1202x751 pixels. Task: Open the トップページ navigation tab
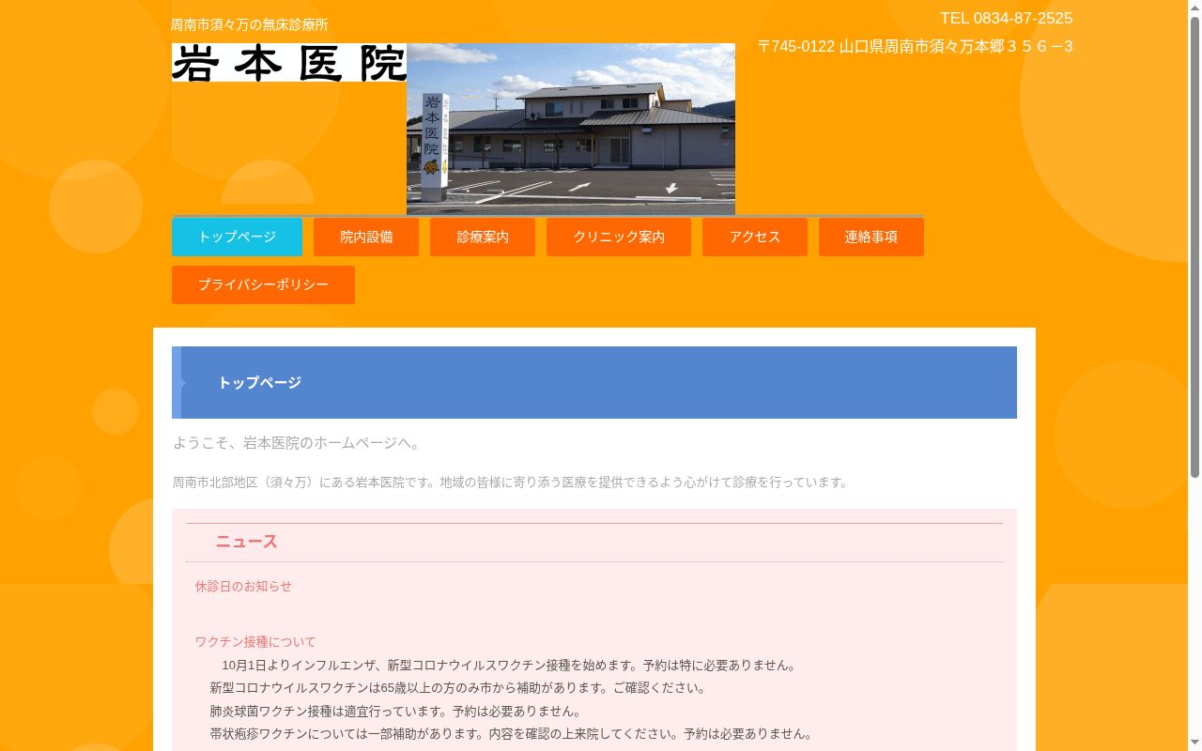[x=237, y=238]
